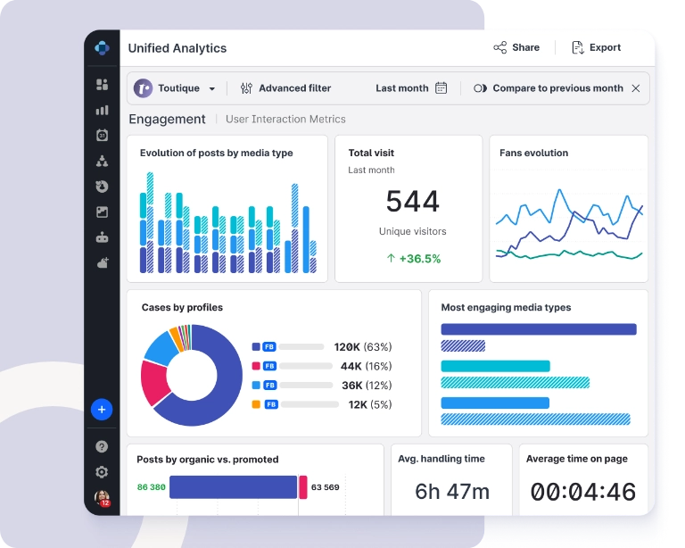Click the longest striped light blue bar
The height and width of the screenshot is (548, 685).
(535, 419)
